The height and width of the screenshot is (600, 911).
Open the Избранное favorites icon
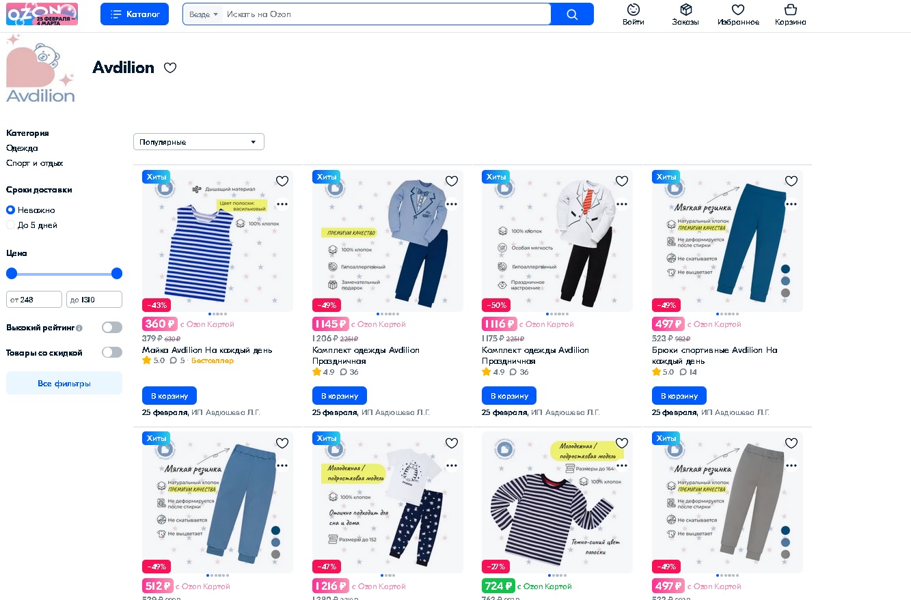coord(738,14)
